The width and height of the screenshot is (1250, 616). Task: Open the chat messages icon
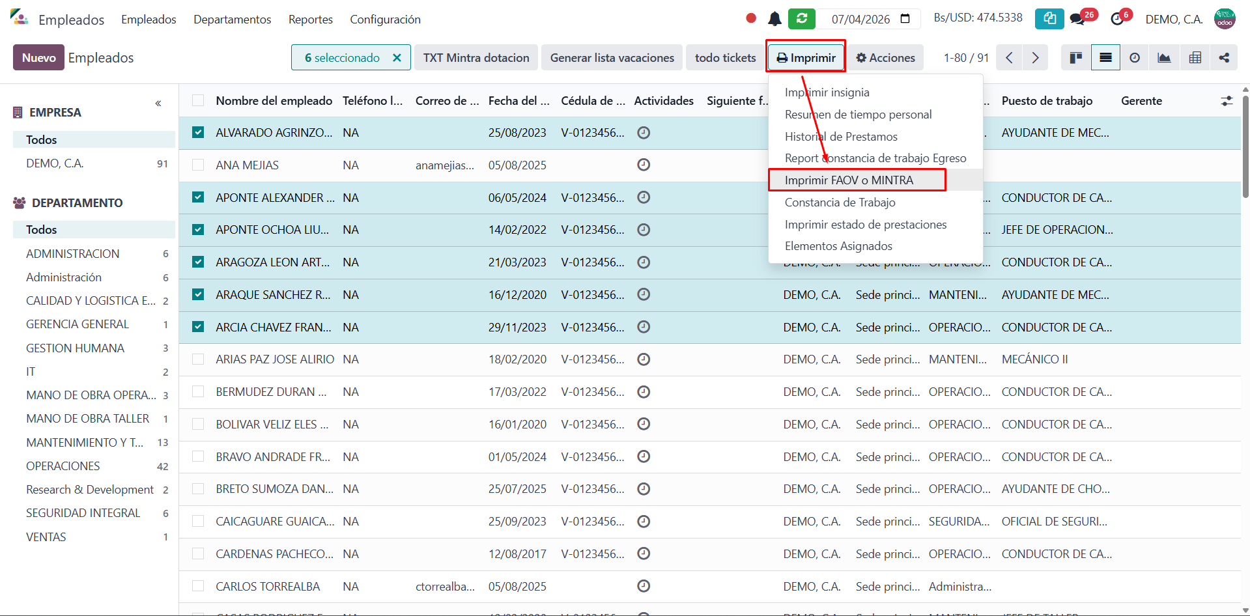pyautogui.click(x=1077, y=19)
